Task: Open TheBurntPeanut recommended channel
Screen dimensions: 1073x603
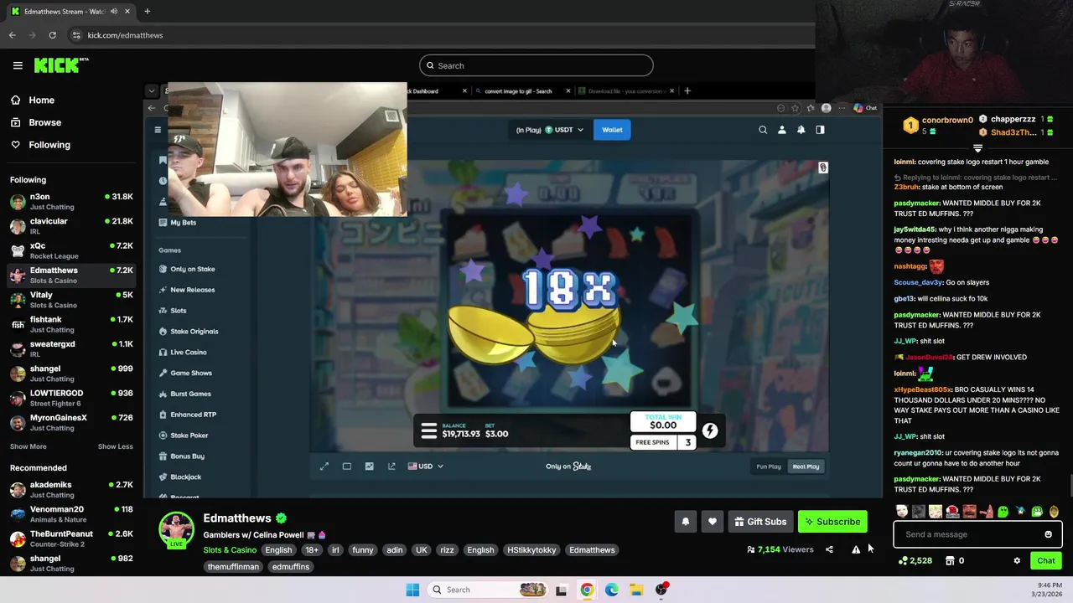Action: (71, 539)
